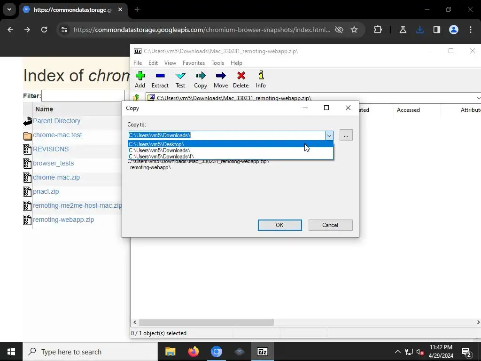Click the 7-Zip taskbar icon
481x361 pixels.
[262, 352]
